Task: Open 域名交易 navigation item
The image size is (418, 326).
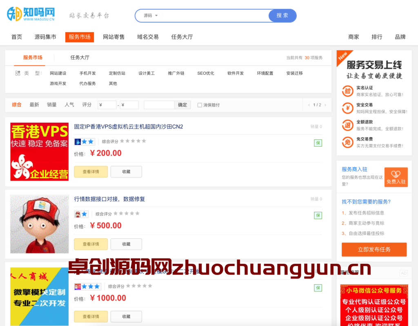Action: point(148,37)
